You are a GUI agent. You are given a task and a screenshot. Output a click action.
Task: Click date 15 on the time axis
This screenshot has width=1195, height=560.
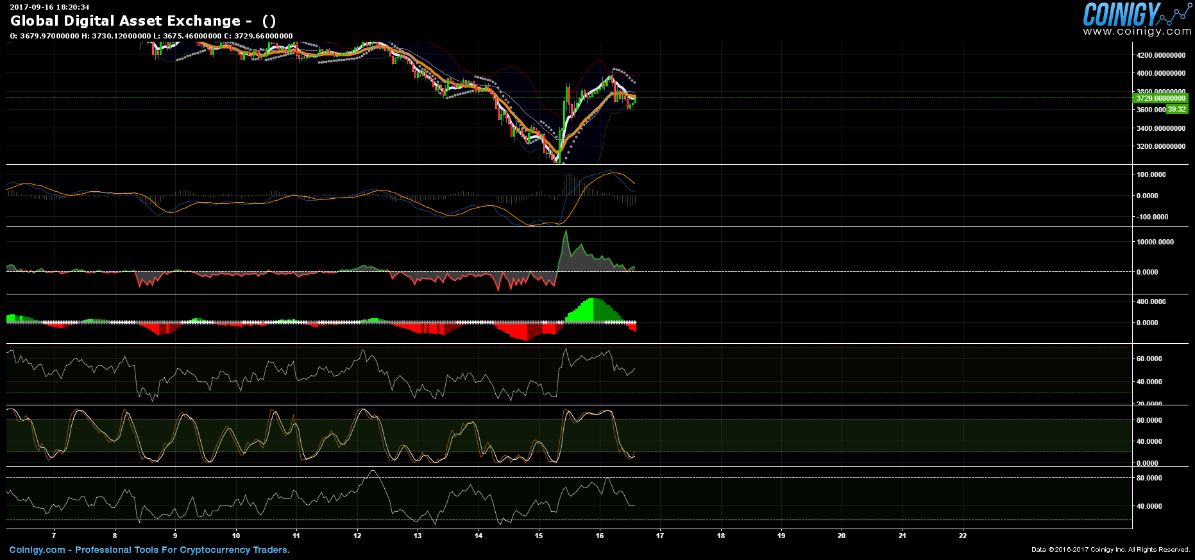click(x=539, y=536)
